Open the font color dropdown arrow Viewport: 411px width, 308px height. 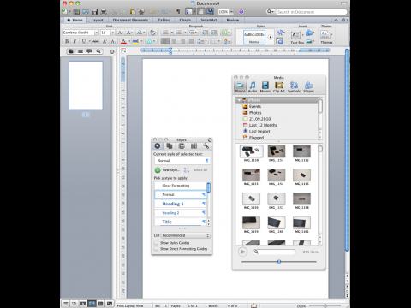pos(129,41)
